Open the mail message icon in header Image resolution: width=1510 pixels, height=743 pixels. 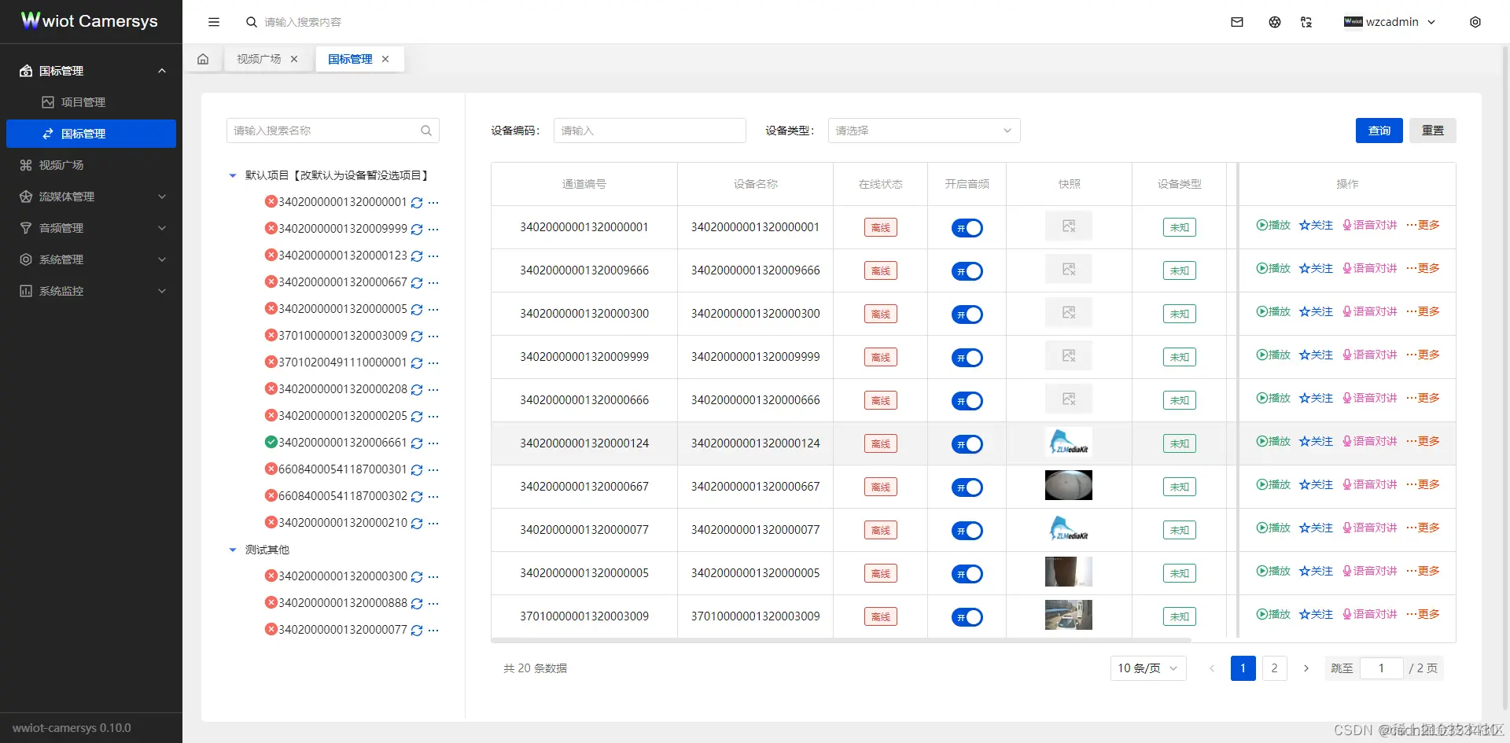coord(1237,22)
